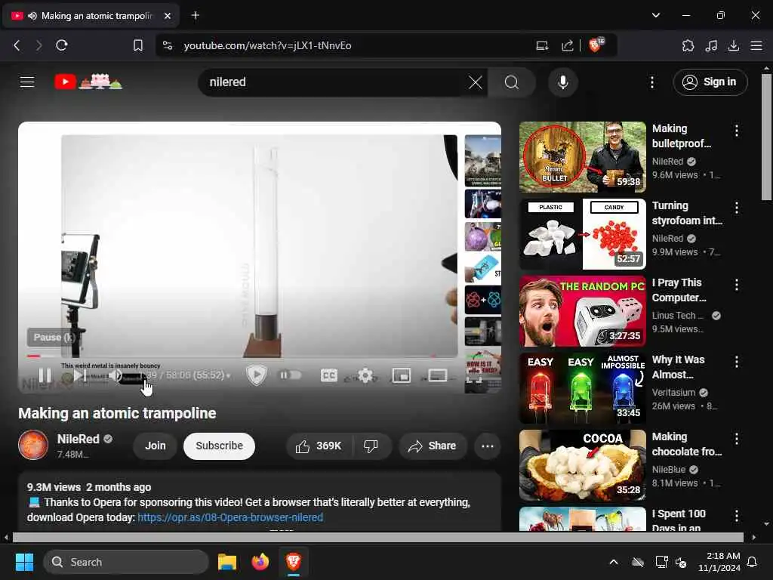Open menu for 'I Pray This Computer…' video

tap(737, 285)
